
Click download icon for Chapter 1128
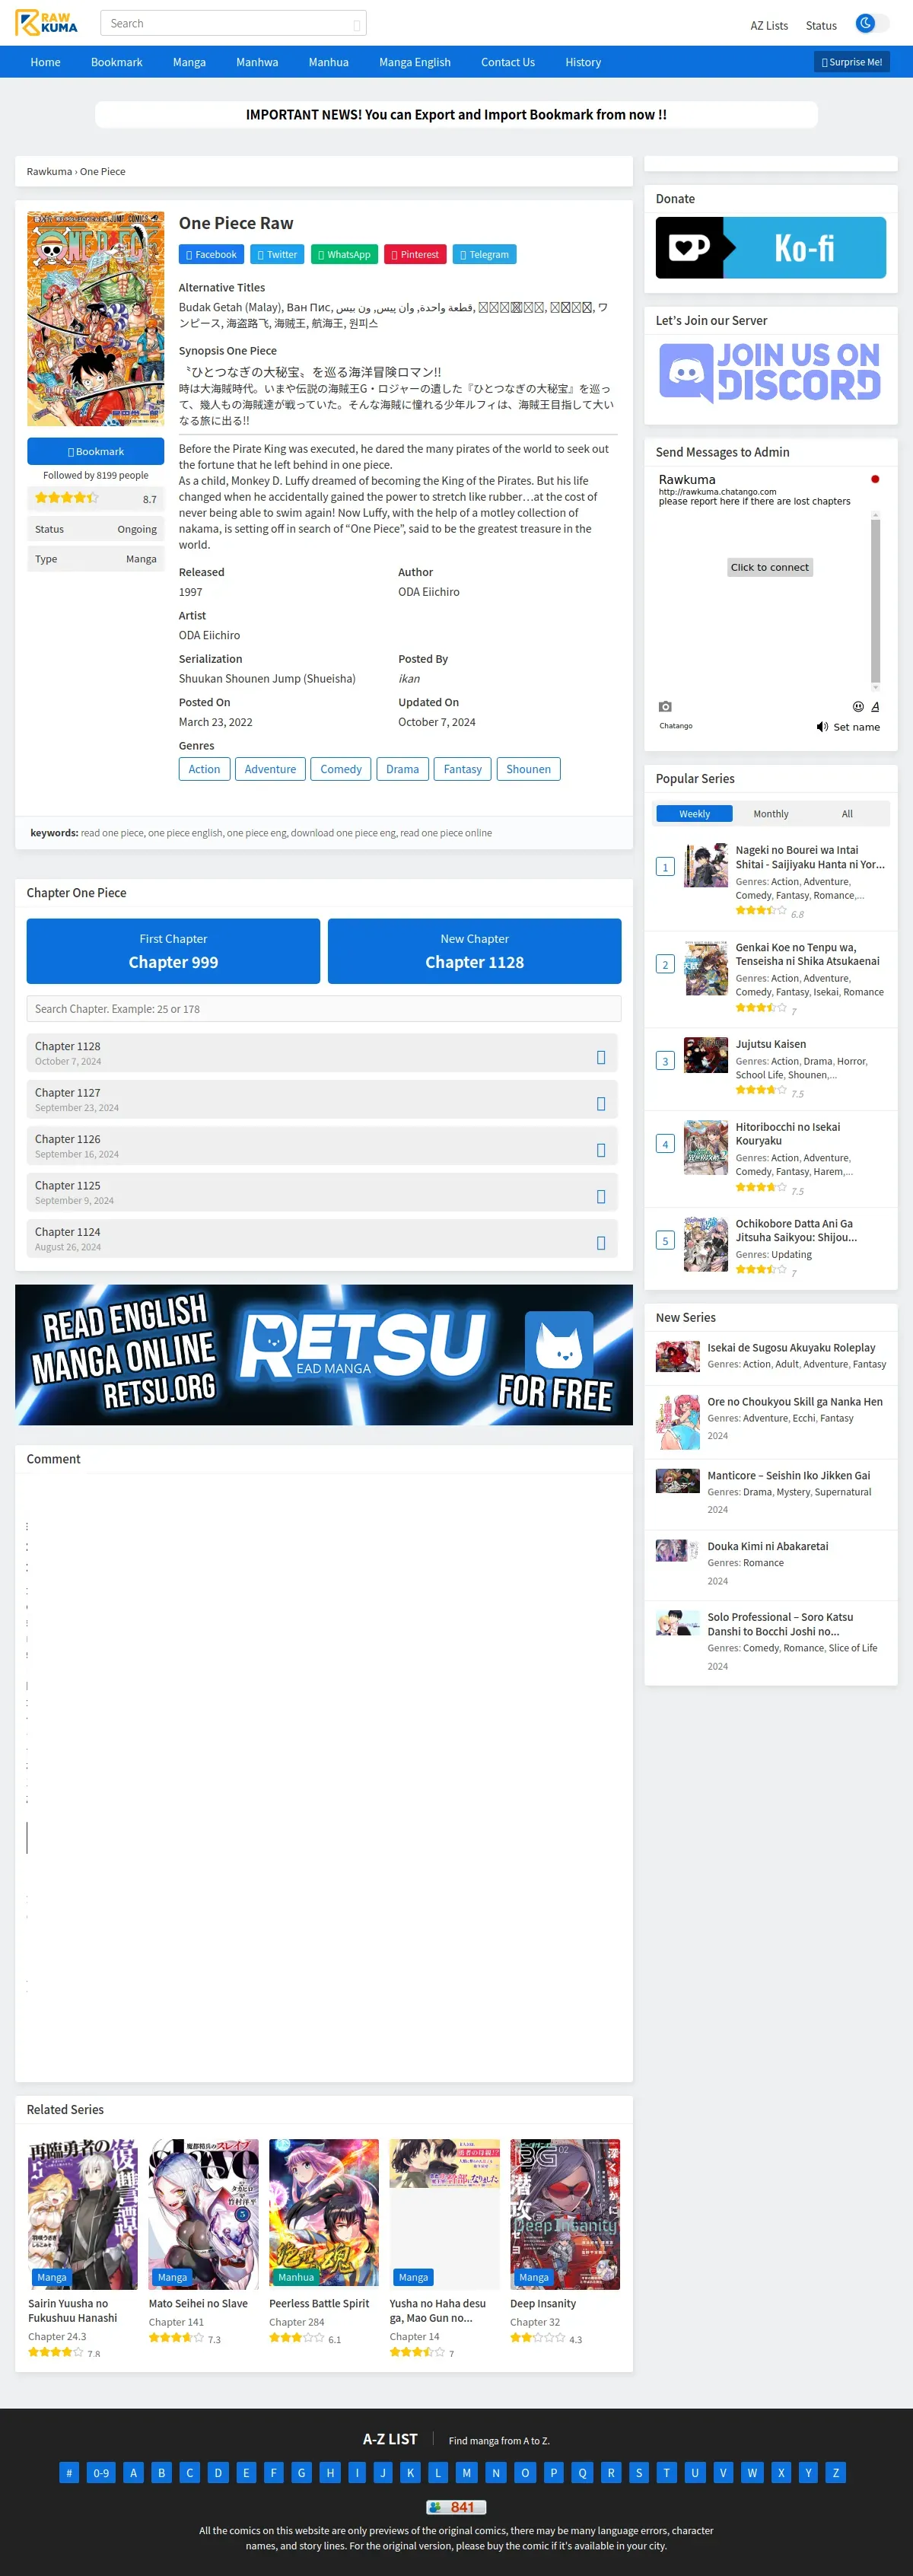tap(601, 1058)
